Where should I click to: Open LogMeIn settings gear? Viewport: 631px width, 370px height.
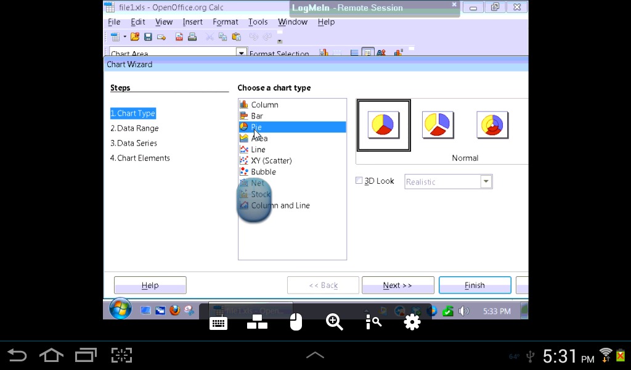pyautogui.click(x=412, y=322)
